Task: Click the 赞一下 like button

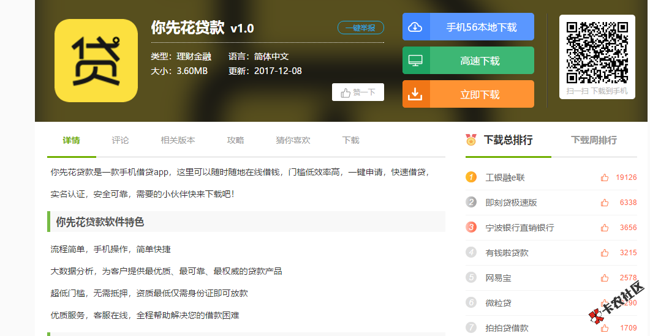Action: tap(358, 92)
